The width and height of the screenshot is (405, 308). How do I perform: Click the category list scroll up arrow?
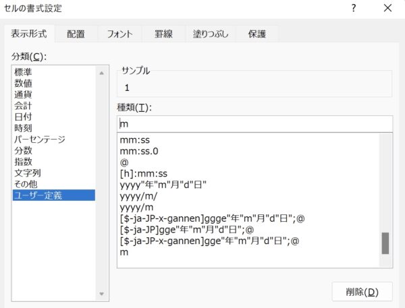click(x=101, y=73)
